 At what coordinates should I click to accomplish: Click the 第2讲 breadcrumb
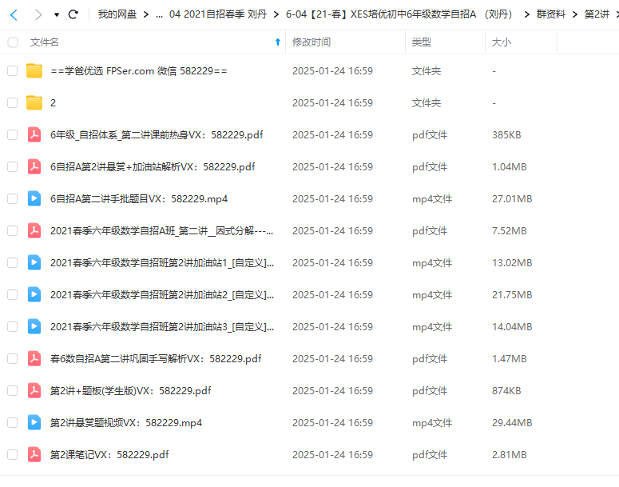[x=597, y=14]
